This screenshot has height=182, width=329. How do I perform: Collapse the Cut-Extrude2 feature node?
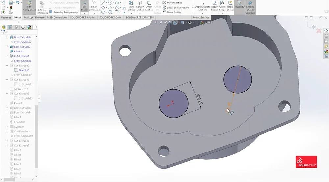[7, 66]
